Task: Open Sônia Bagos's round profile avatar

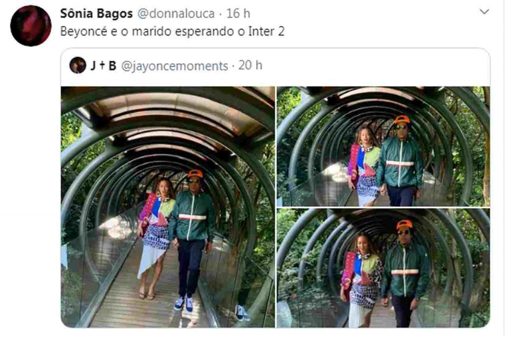Action: coord(31,26)
